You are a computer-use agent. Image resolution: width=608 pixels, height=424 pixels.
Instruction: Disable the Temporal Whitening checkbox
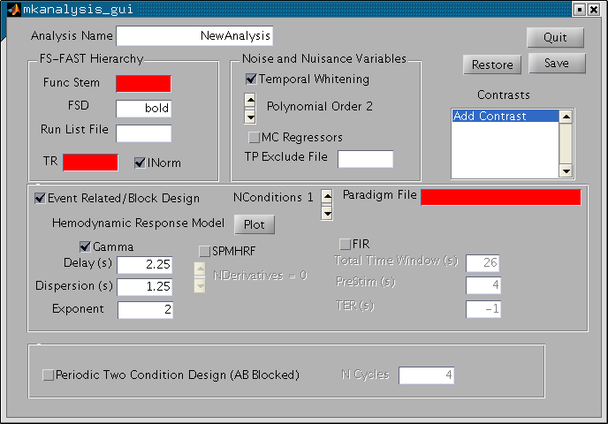coord(252,79)
